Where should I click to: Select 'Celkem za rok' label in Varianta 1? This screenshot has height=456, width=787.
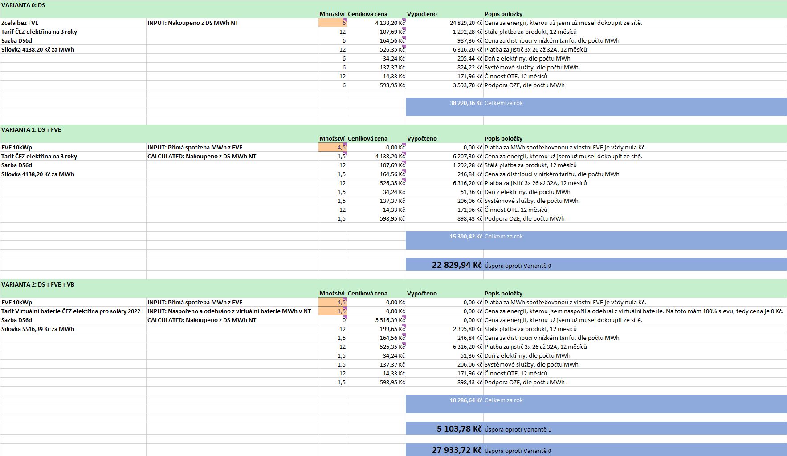[x=504, y=236]
